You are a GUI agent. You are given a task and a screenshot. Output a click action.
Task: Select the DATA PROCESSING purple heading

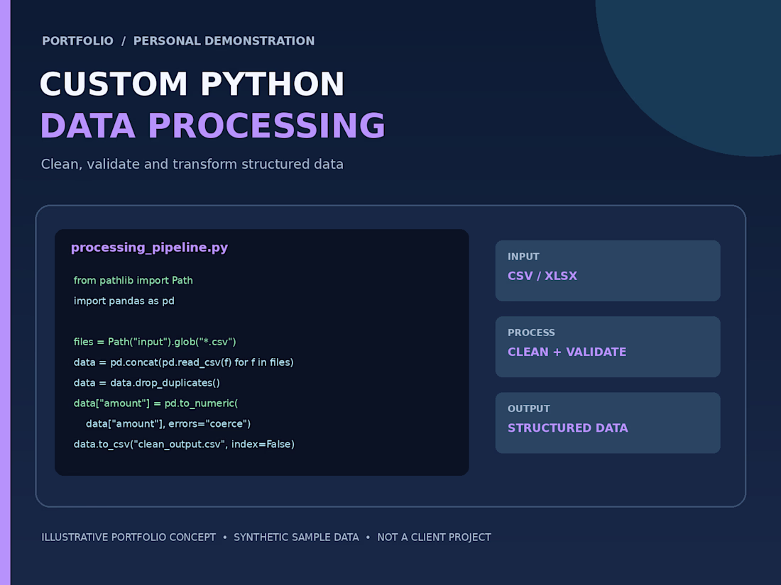213,126
